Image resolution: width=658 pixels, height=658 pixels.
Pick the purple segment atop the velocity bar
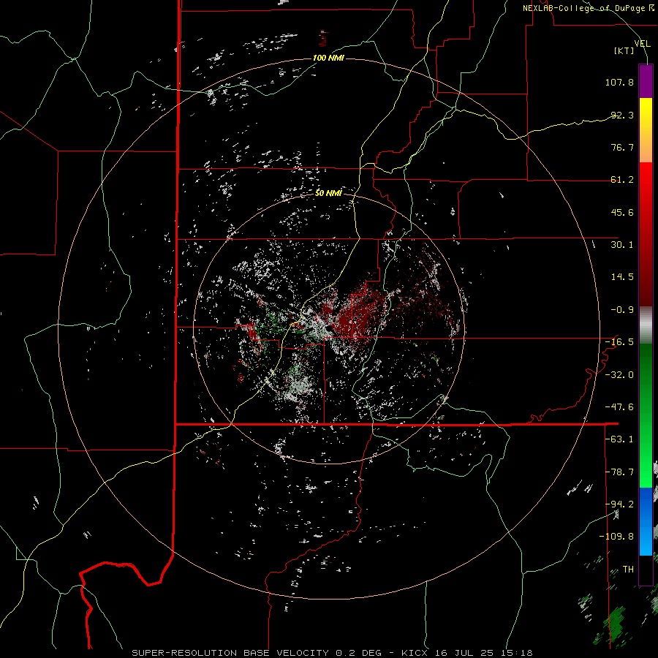(x=646, y=81)
